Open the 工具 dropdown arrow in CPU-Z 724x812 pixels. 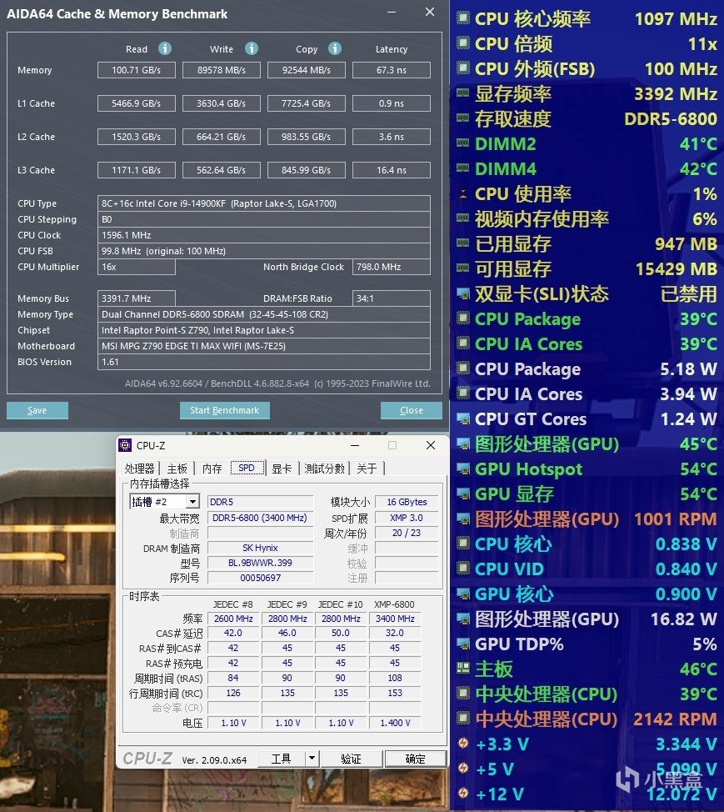[x=312, y=759]
